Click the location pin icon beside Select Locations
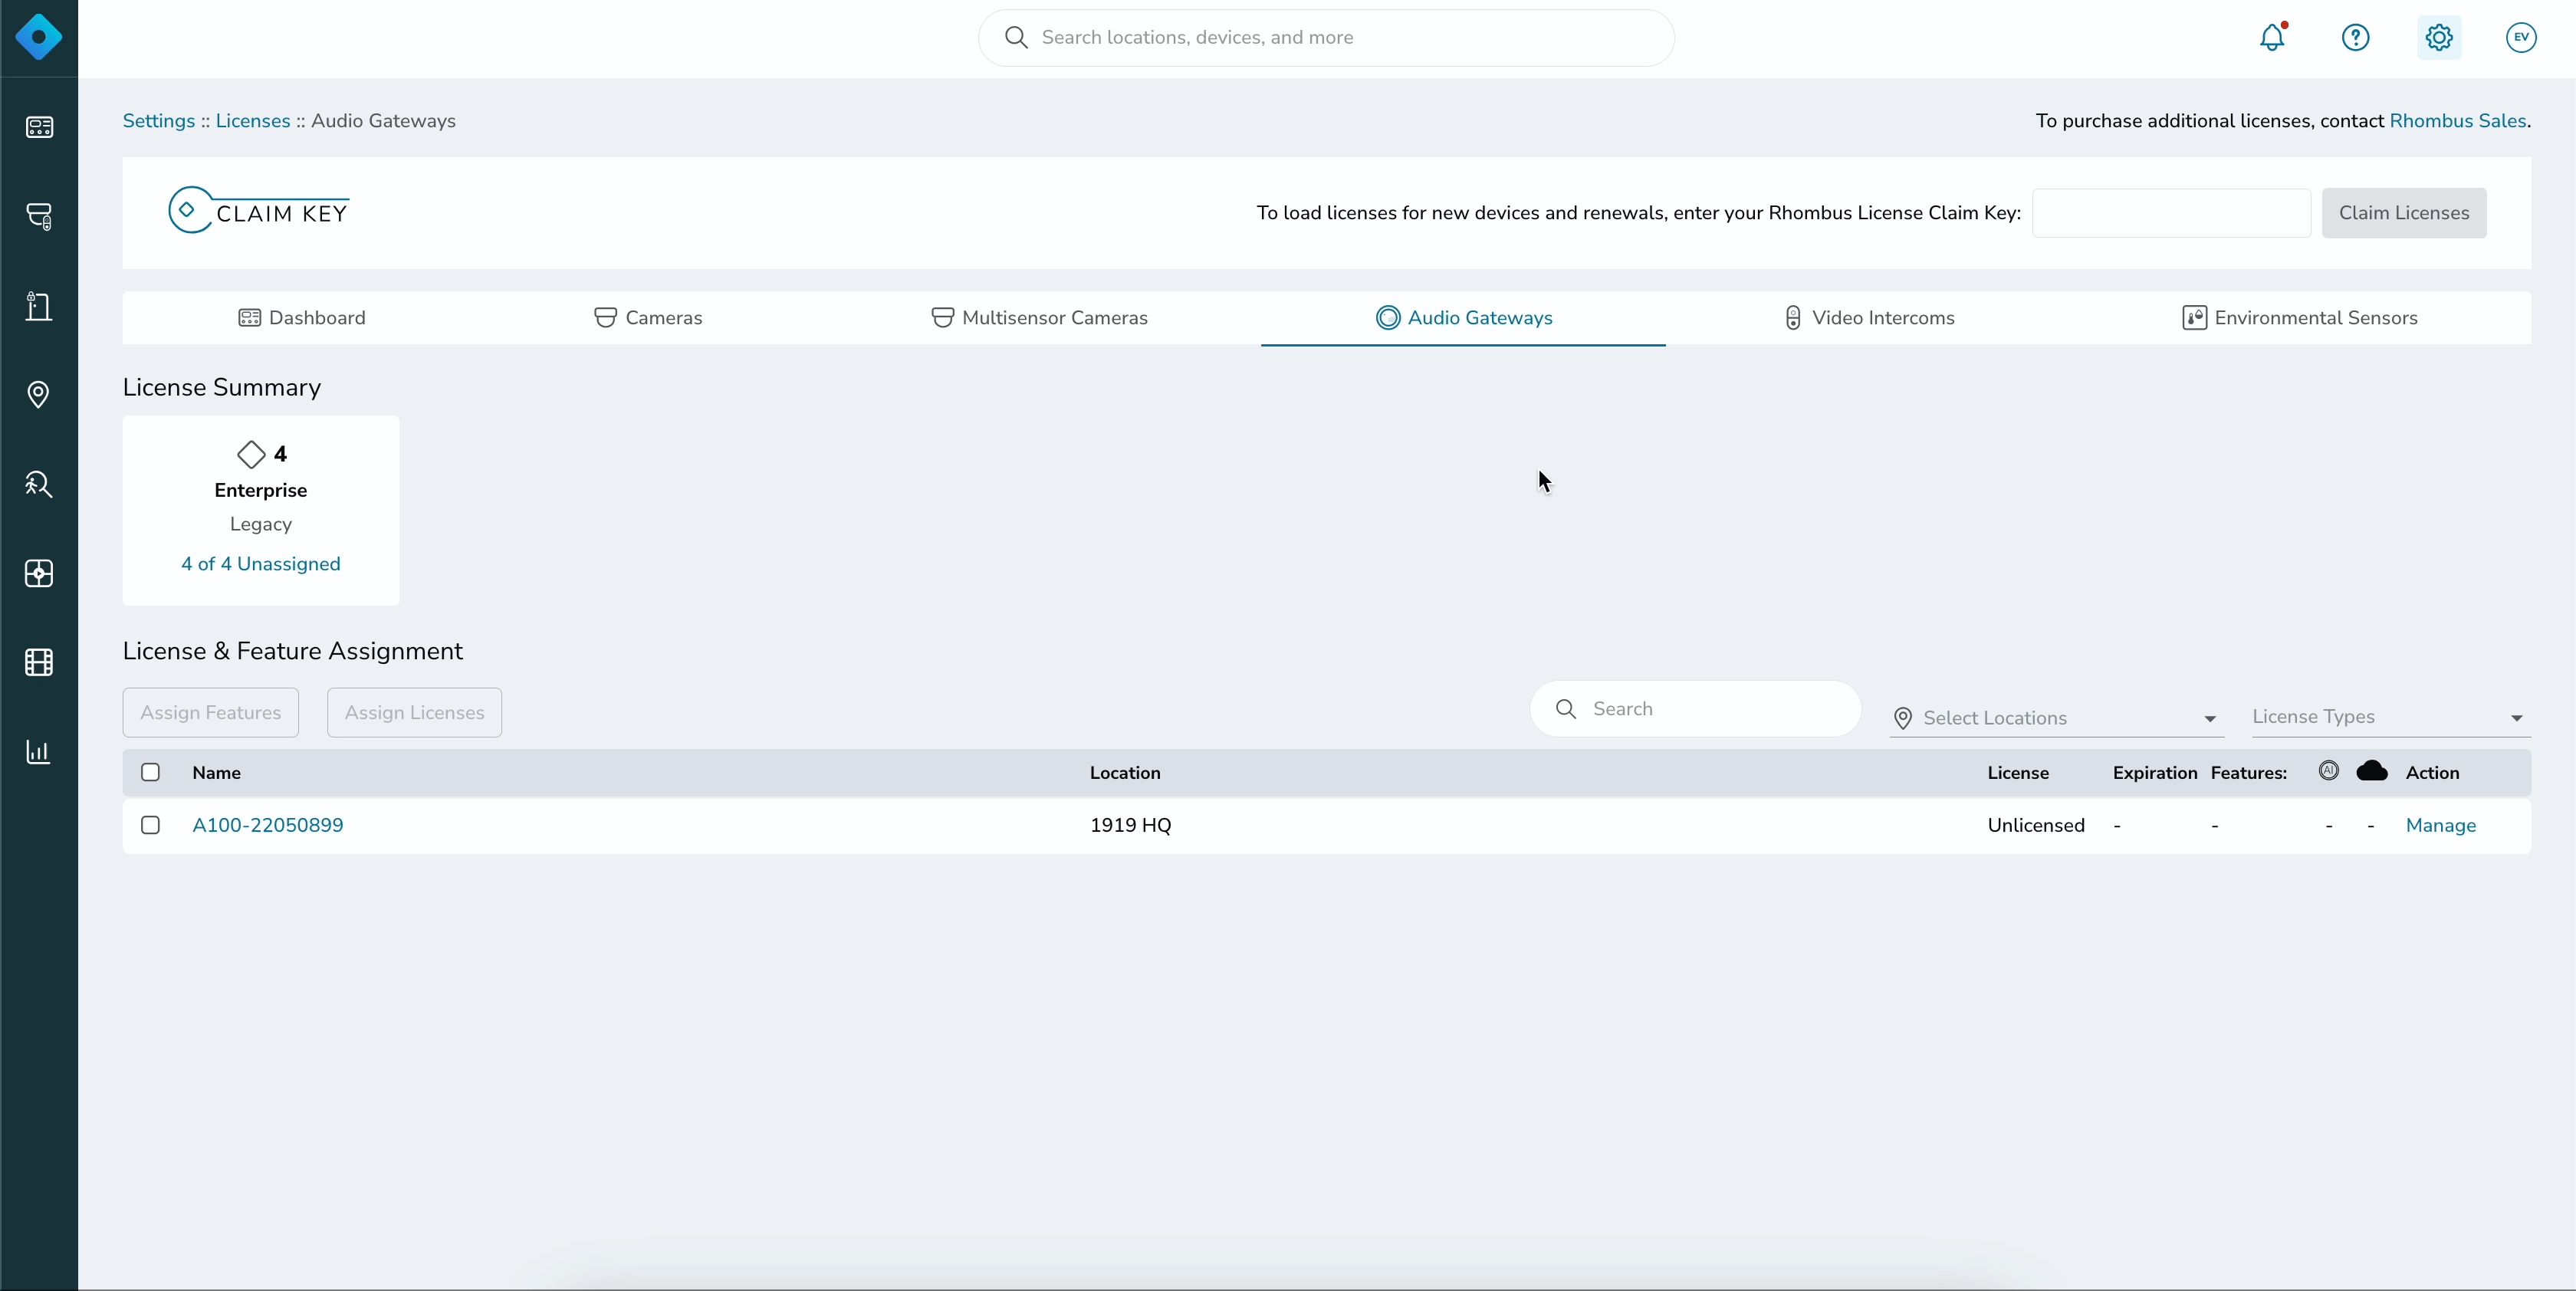 click(x=1903, y=718)
